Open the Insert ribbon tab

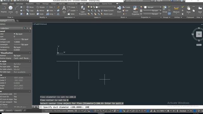click(12, 4)
